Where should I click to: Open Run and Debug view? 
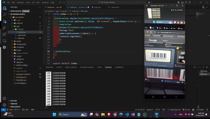[4, 27]
